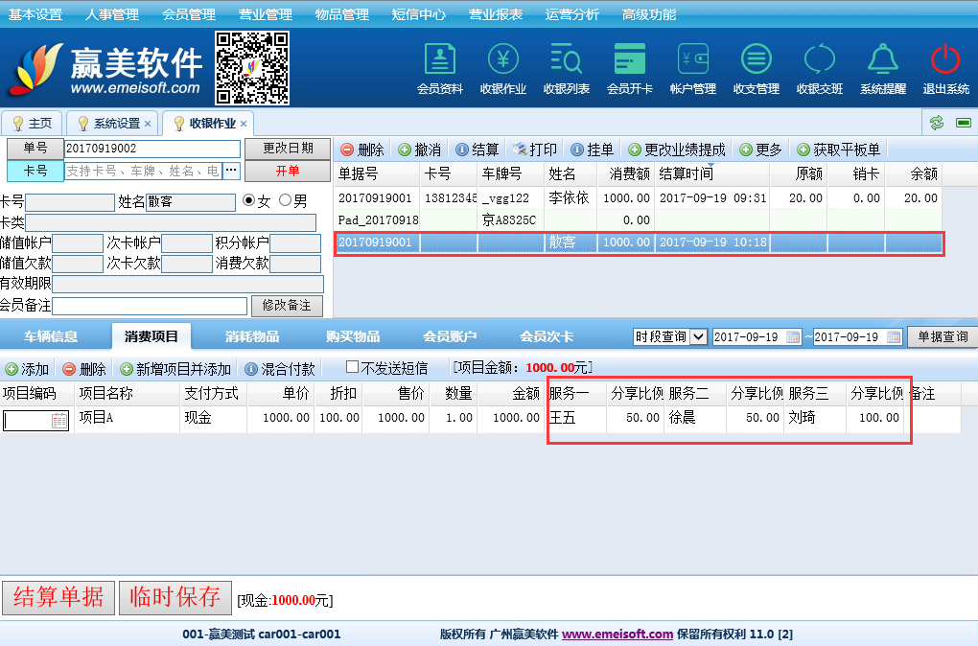Screen dimensions: 978x646
Task: Select the 男 radio button
Action: (286, 201)
